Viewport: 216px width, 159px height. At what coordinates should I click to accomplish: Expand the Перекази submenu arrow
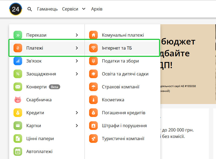click(x=77, y=35)
